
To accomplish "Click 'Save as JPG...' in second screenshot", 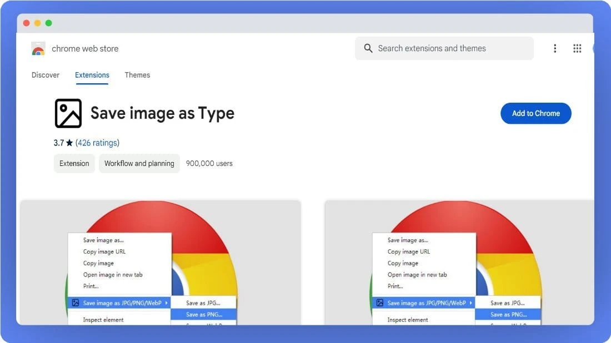I will click(507, 303).
